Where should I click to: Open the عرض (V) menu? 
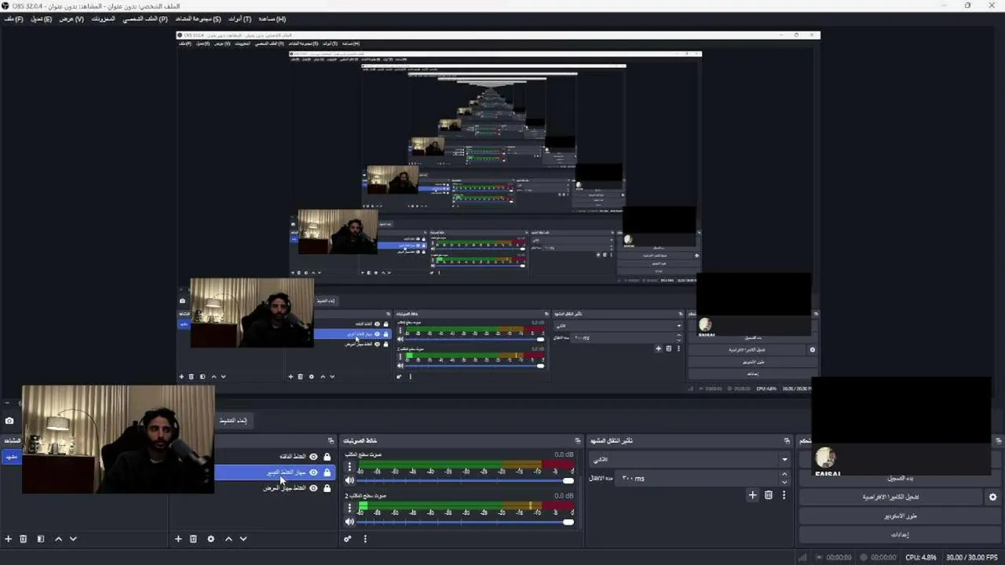pyautogui.click(x=71, y=19)
